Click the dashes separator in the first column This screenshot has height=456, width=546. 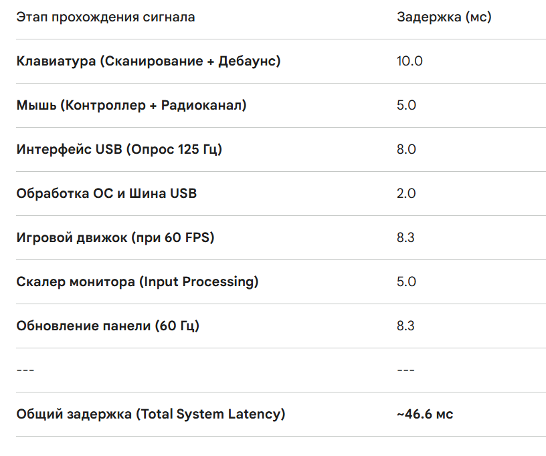(x=25, y=370)
